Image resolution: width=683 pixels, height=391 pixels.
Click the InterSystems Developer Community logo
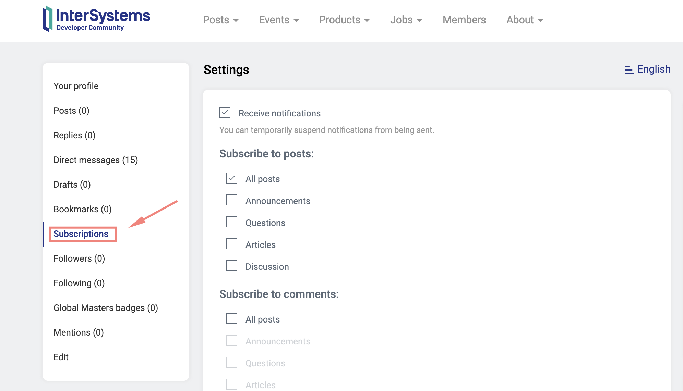(96, 20)
